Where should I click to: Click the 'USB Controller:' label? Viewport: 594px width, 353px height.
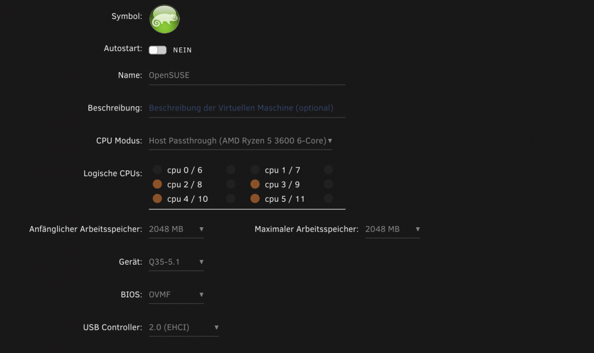pos(112,327)
